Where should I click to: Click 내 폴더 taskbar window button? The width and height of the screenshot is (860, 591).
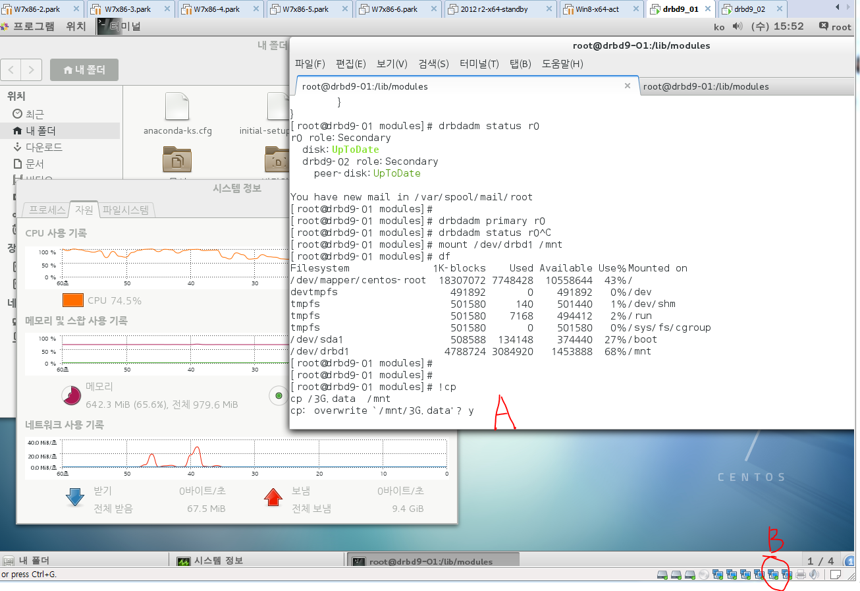(x=84, y=561)
